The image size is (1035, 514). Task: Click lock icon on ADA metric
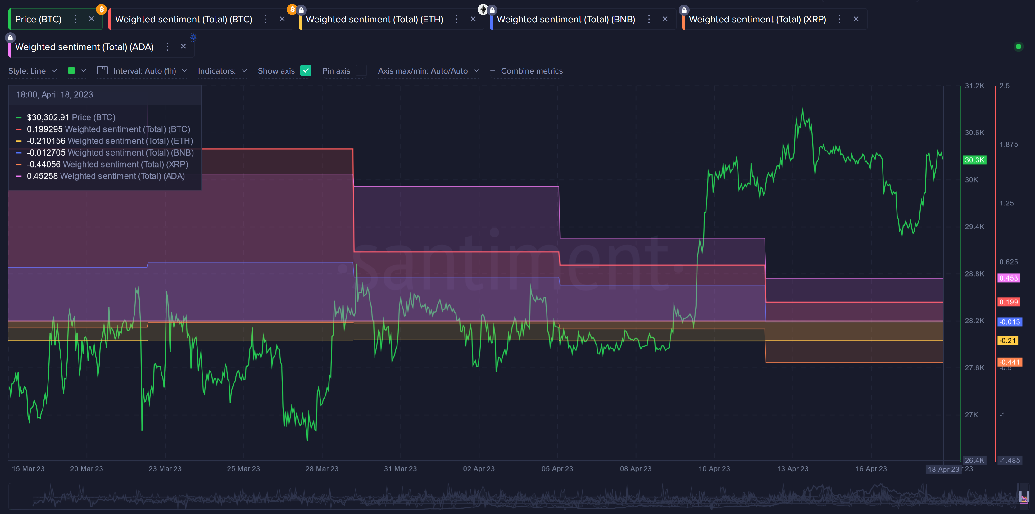click(x=11, y=38)
